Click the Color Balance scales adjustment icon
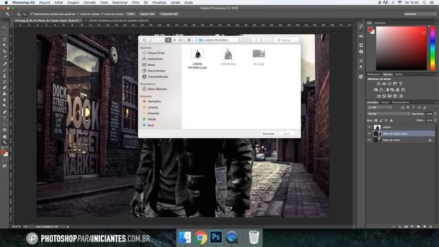Image resolution: width=439 pixels, height=247 pixels. [x=381, y=90]
